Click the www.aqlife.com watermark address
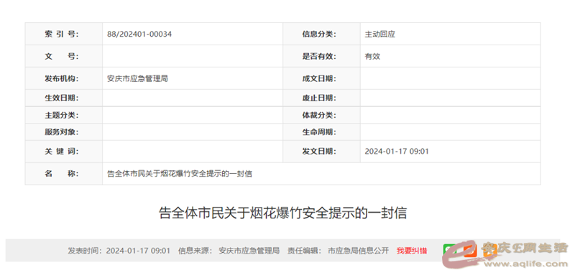The image size is (575, 273). tap(527, 264)
